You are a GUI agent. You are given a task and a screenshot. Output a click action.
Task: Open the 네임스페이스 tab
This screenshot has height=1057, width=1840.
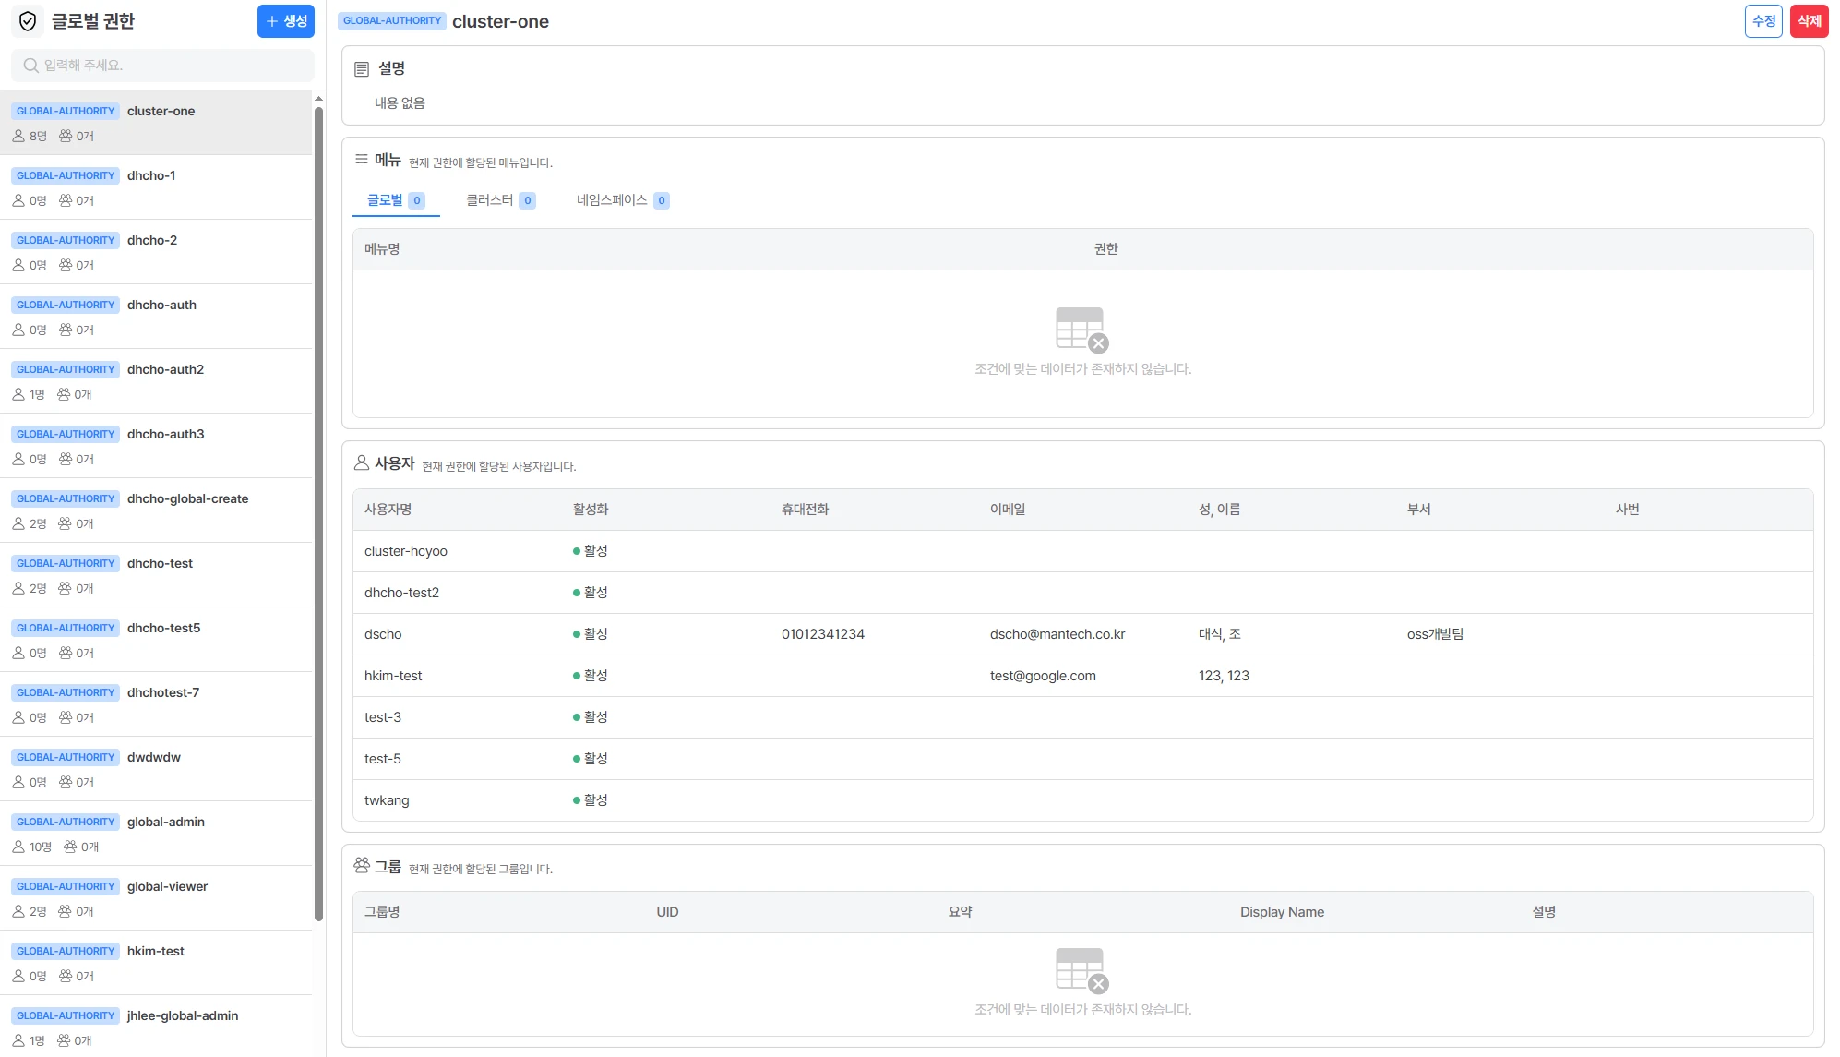click(x=623, y=200)
